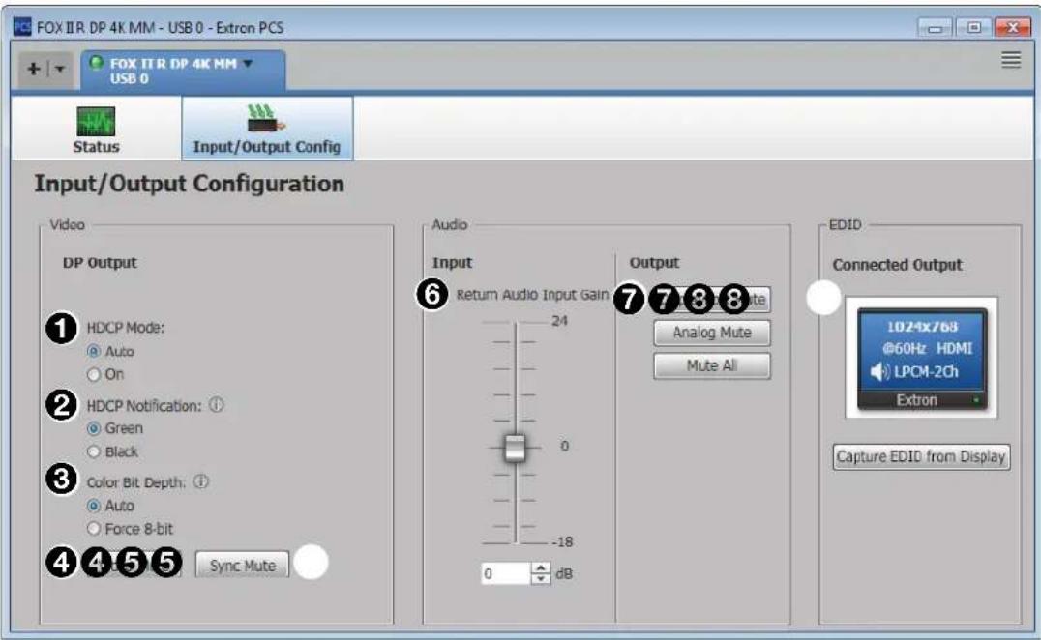Choose Green HDCP Notification
1041x640 pixels.
tap(94, 428)
